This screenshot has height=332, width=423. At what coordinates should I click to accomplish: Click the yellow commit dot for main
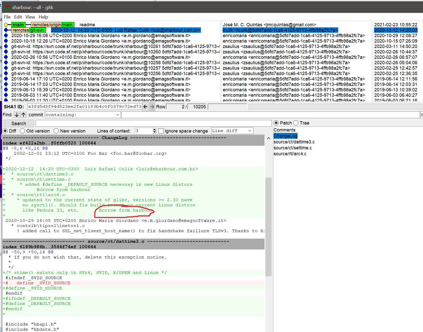(6, 25)
